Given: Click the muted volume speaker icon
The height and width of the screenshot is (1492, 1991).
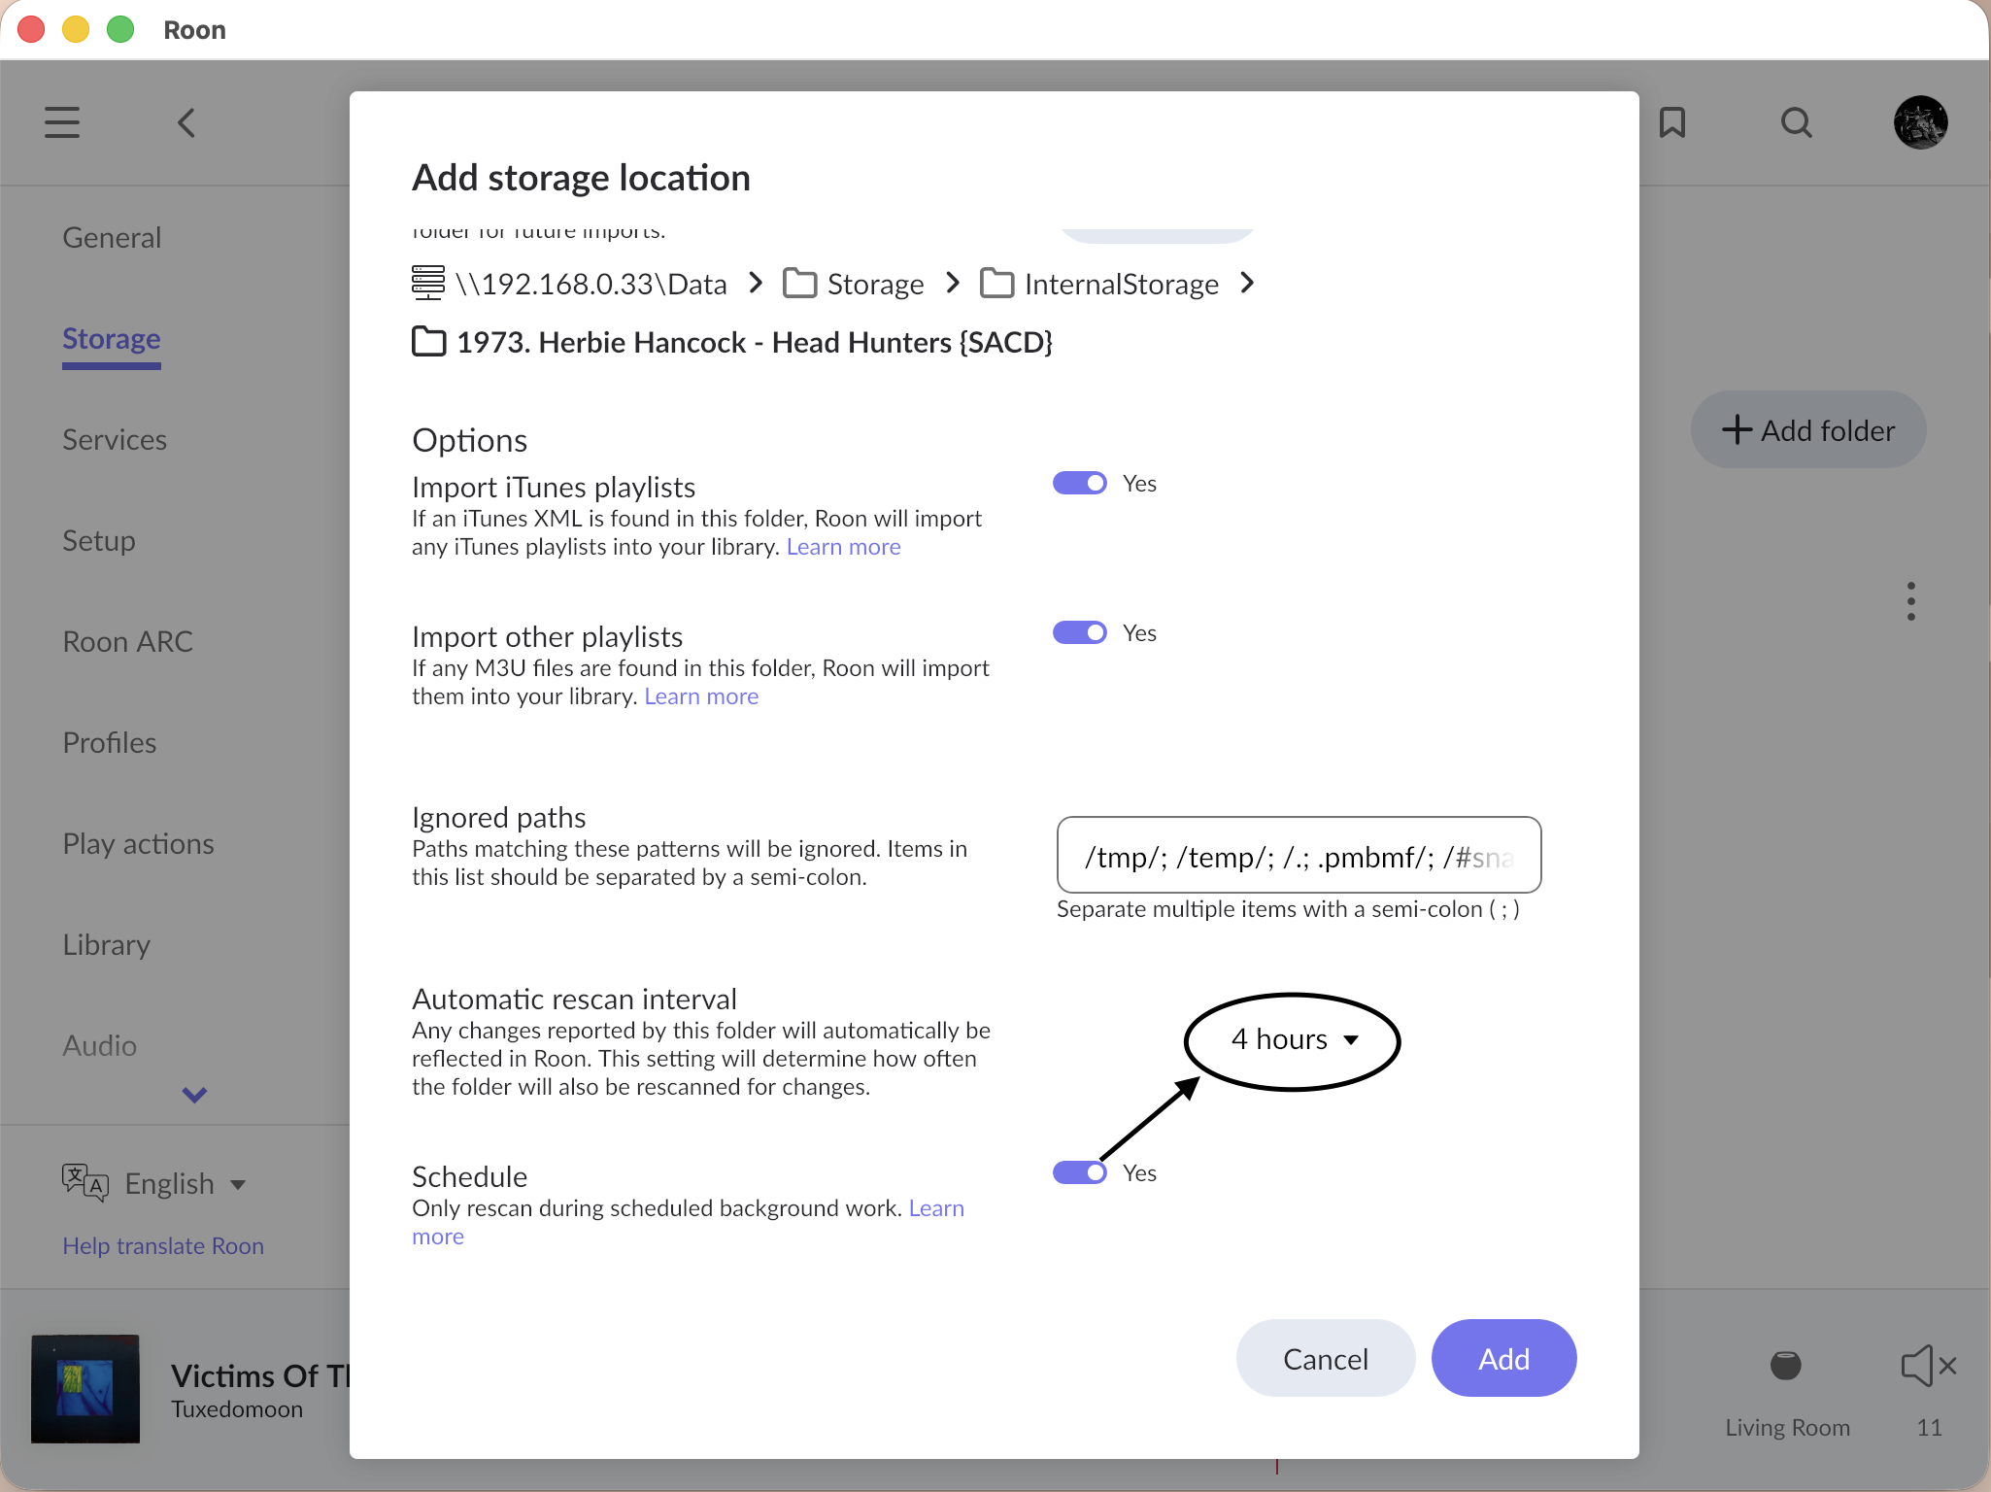Looking at the screenshot, I should pyautogui.click(x=1927, y=1366).
